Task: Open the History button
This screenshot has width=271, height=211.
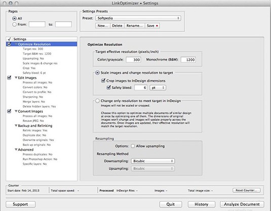Action: point(202,204)
